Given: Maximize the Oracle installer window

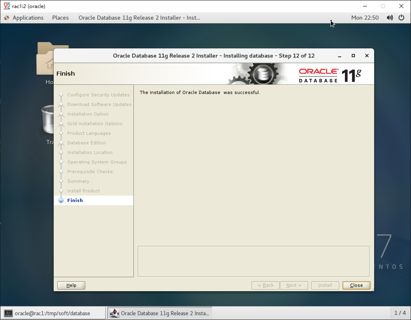Looking at the screenshot, I should pyautogui.click(x=353, y=56).
